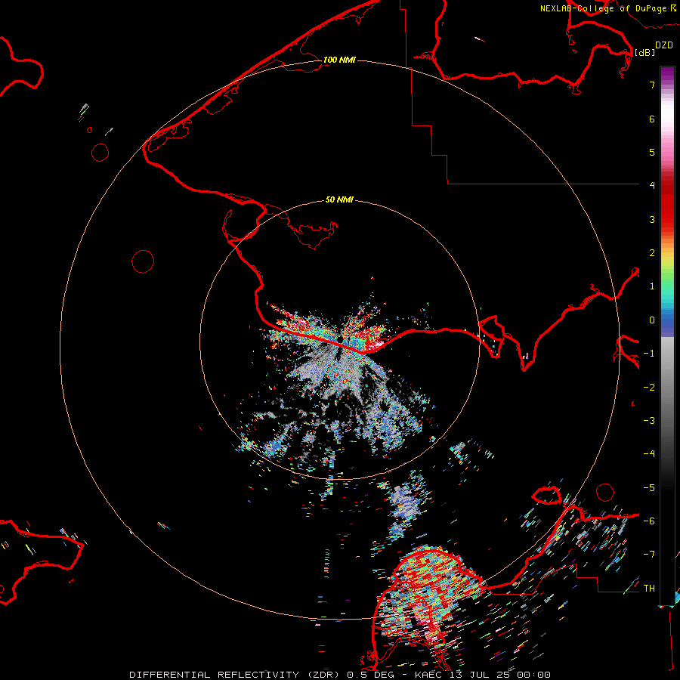Select the 3 value on the dB scale
Image resolution: width=680 pixels, height=680 pixels.
pos(652,219)
